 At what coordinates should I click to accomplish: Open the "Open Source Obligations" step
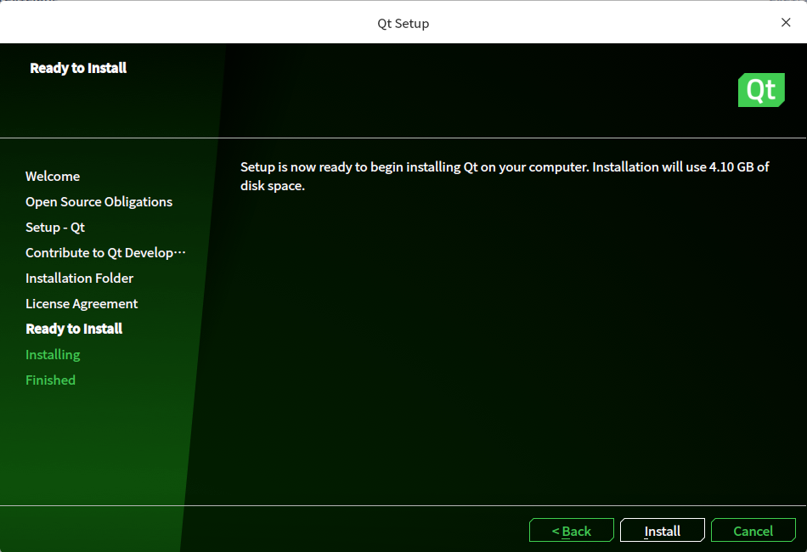[99, 201]
